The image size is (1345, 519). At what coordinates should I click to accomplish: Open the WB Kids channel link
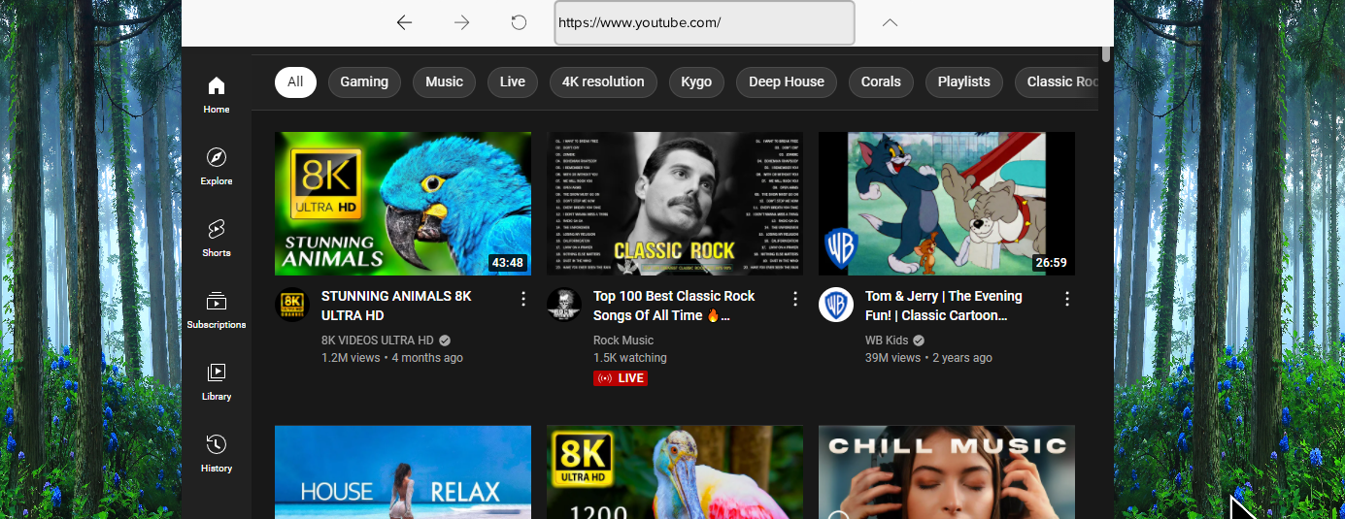pyautogui.click(x=888, y=341)
